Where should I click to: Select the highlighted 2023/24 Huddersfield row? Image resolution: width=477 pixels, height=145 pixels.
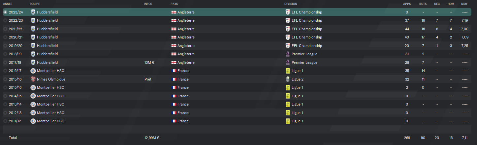(237, 12)
